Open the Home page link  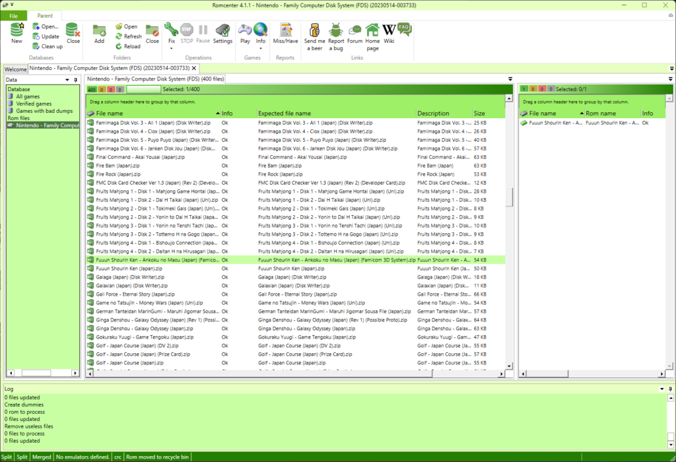tap(372, 36)
